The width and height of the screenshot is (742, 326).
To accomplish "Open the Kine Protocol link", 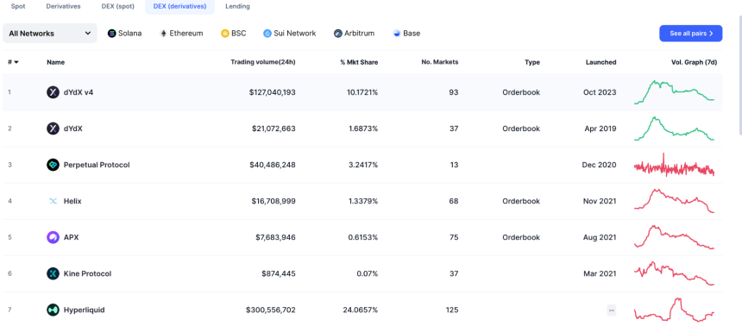I will [87, 273].
